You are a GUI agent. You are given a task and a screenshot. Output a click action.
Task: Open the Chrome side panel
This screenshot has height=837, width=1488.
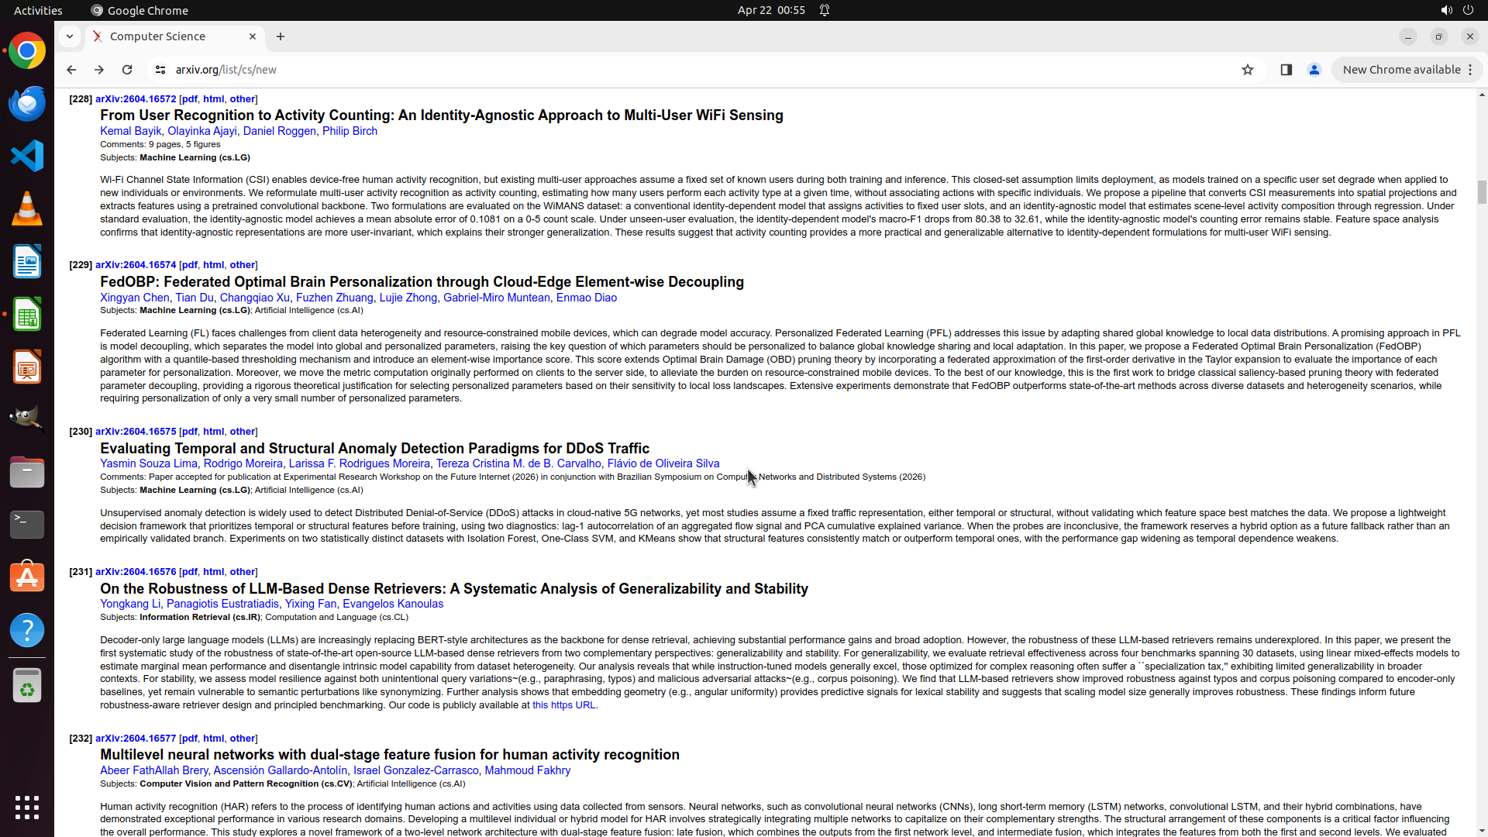point(1286,70)
